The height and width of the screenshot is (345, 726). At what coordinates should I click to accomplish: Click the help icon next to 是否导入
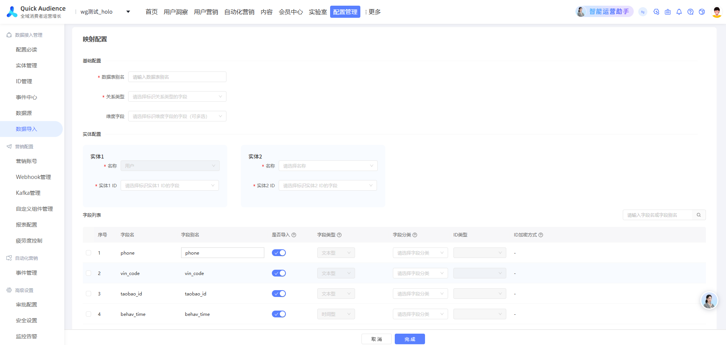tap(294, 235)
